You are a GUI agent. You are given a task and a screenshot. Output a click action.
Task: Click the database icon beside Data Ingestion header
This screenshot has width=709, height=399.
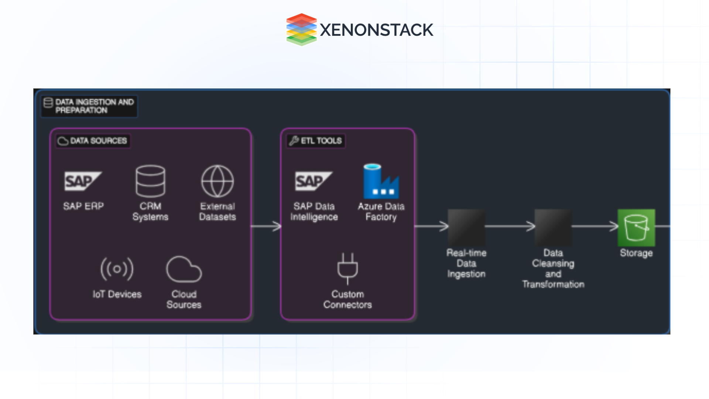point(48,103)
